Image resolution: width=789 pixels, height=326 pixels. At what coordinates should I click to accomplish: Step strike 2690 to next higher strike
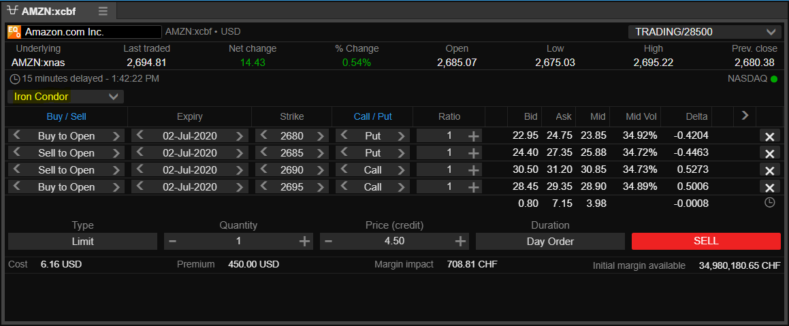click(320, 170)
